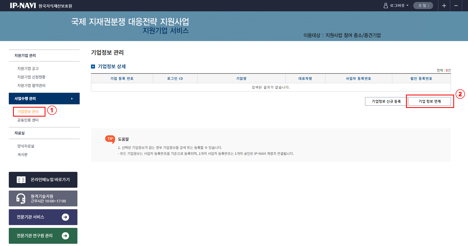Screen dimensions: 468x246
Task: Go to 지원기업 협약관리
Action: point(31,85)
